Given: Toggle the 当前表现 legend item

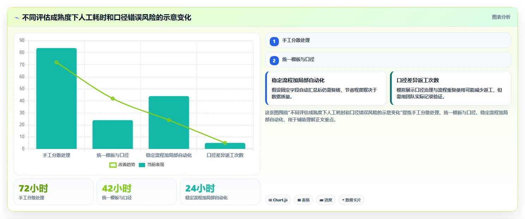Looking at the screenshot, I should point(151,165).
